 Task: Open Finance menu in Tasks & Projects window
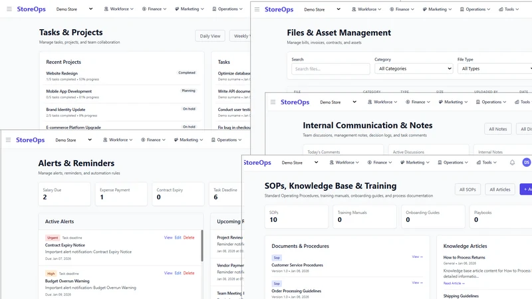click(x=154, y=9)
